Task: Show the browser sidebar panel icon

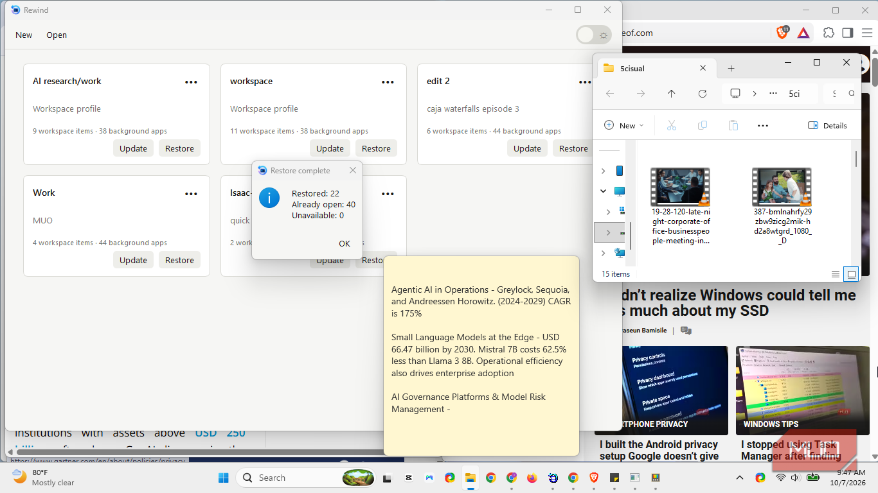Action: click(848, 33)
